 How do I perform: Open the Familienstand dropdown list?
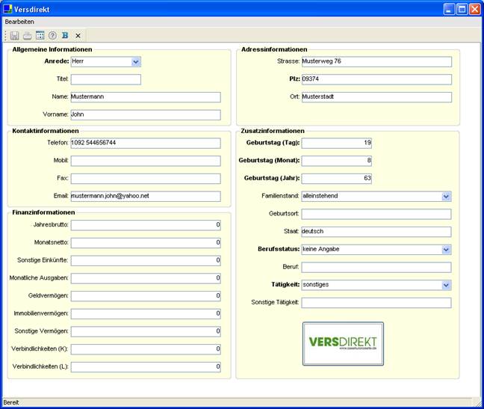pos(446,197)
